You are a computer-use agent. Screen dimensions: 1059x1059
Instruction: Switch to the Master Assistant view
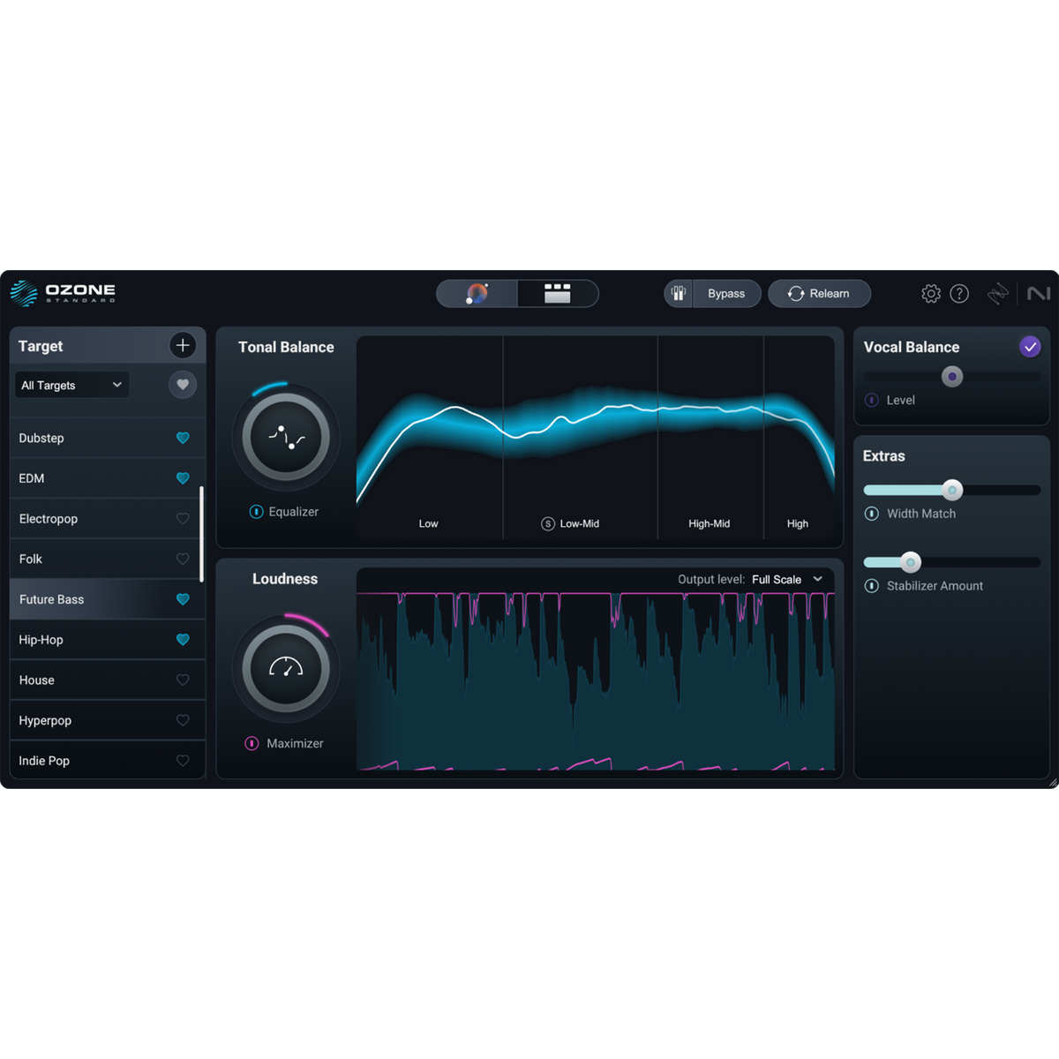[477, 294]
